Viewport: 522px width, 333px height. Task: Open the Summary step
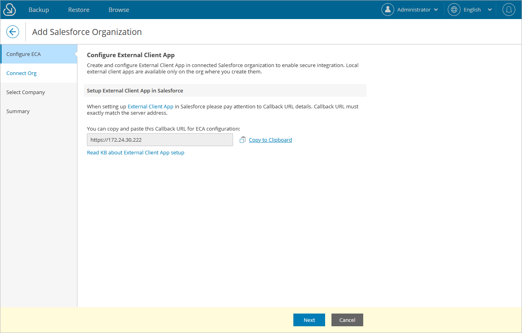pos(18,111)
